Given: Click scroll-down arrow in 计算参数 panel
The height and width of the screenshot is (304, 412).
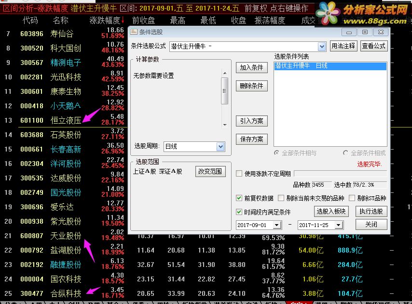Looking at the screenshot, I should (x=225, y=125).
